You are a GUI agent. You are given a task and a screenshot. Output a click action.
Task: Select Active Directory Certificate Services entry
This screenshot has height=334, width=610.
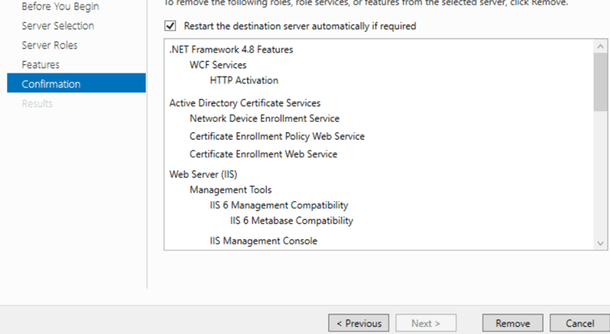(x=245, y=103)
